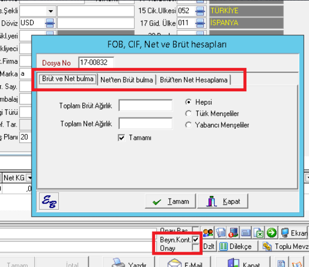
Task: Expand the Şekli dropdown arrow
Action: (51, 11)
